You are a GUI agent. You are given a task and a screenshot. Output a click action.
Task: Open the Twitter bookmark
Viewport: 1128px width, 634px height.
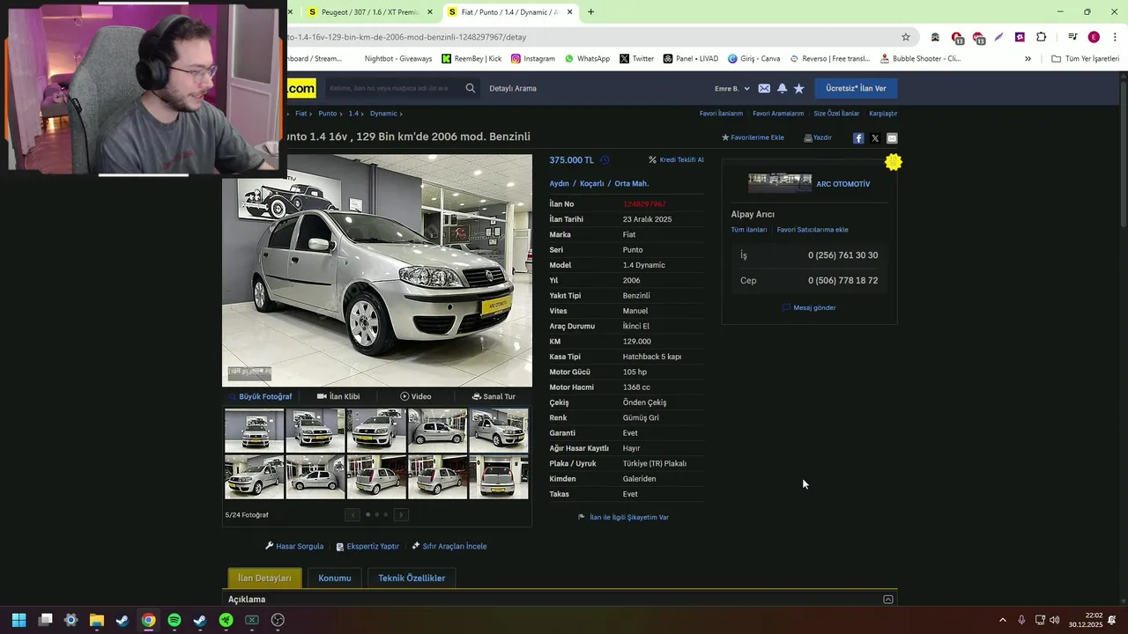(636, 59)
